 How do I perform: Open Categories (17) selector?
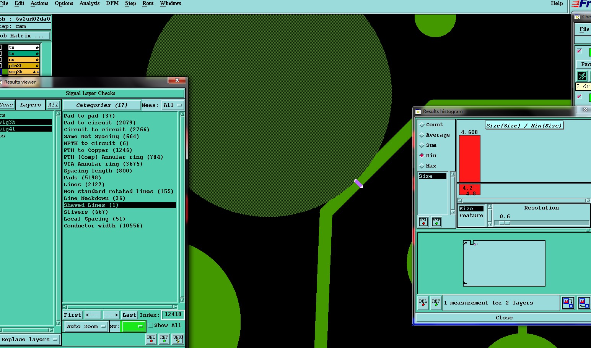101,105
